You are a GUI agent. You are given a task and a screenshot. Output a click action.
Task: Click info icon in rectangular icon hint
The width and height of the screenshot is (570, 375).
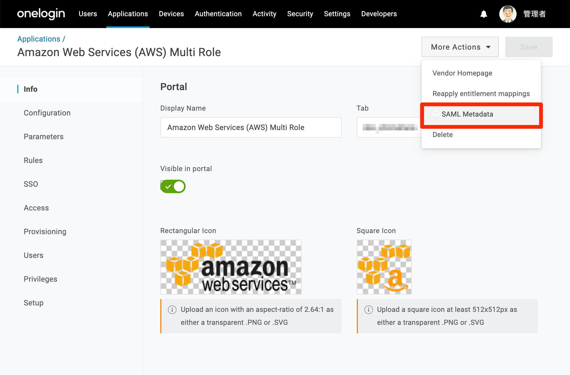[x=172, y=309]
